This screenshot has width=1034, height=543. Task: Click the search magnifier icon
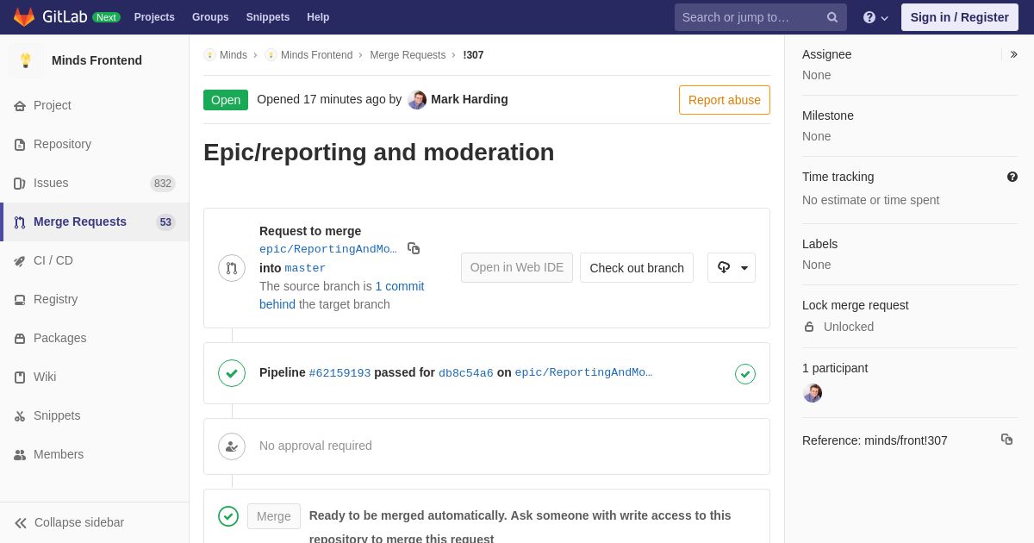click(832, 17)
